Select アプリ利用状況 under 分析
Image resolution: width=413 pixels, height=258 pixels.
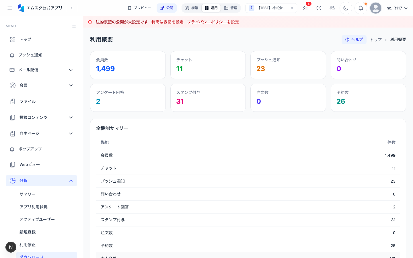46,207
